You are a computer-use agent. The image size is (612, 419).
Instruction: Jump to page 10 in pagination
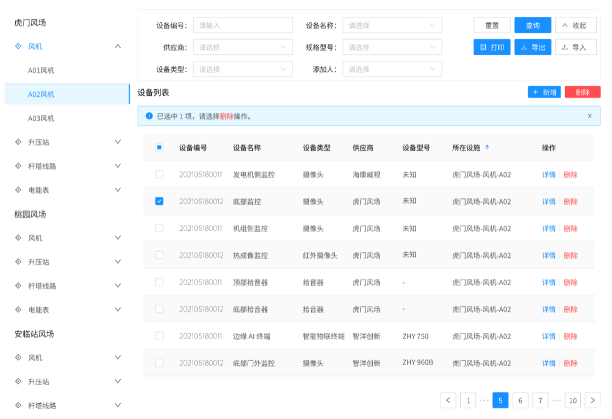[x=573, y=400]
